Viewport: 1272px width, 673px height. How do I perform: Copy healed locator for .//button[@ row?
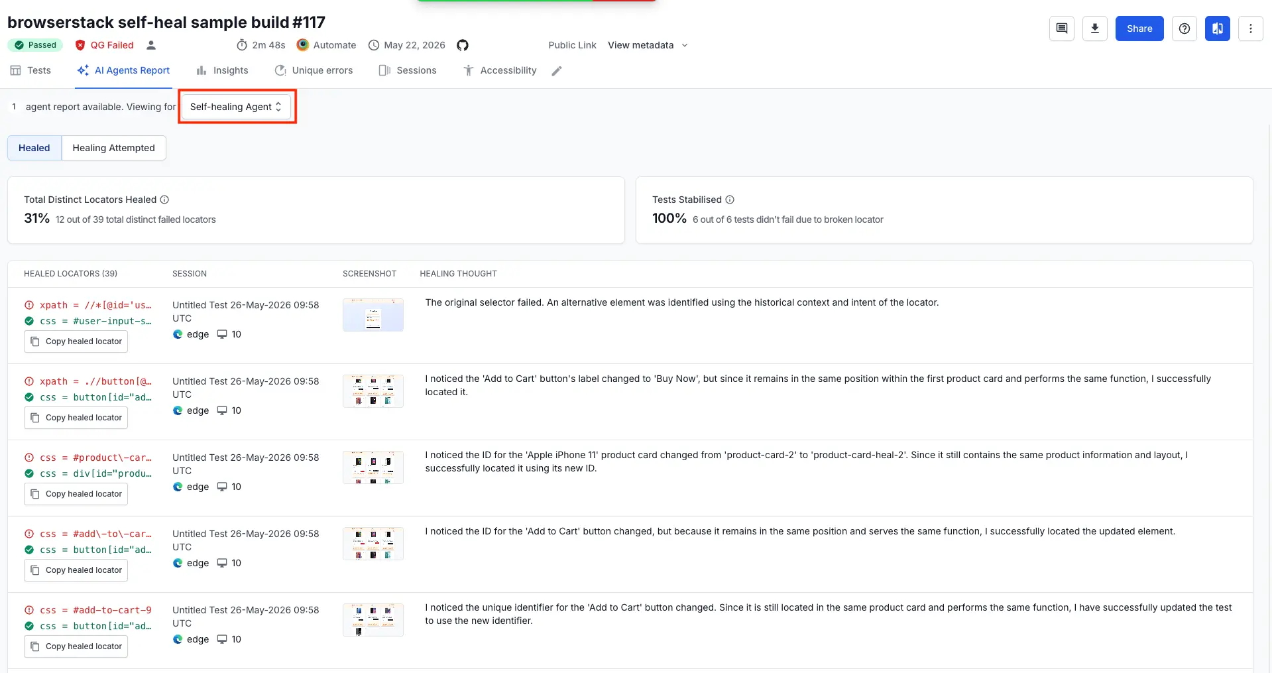tap(76, 418)
